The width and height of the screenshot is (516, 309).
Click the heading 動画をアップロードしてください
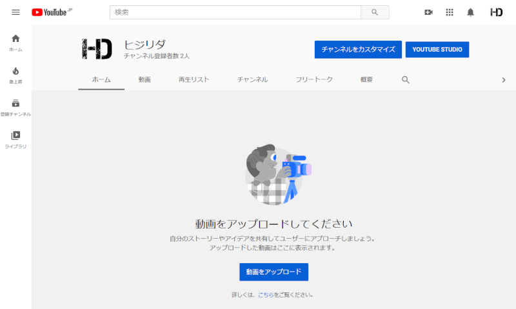coord(273,224)
